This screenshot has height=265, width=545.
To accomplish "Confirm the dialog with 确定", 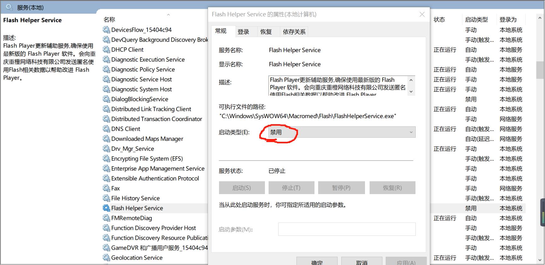I will coord(317,262).
